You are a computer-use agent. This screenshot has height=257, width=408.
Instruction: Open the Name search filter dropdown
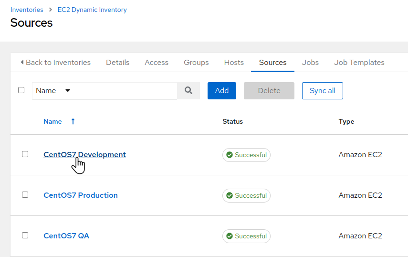pyautogui.click(x=55, y=91)
